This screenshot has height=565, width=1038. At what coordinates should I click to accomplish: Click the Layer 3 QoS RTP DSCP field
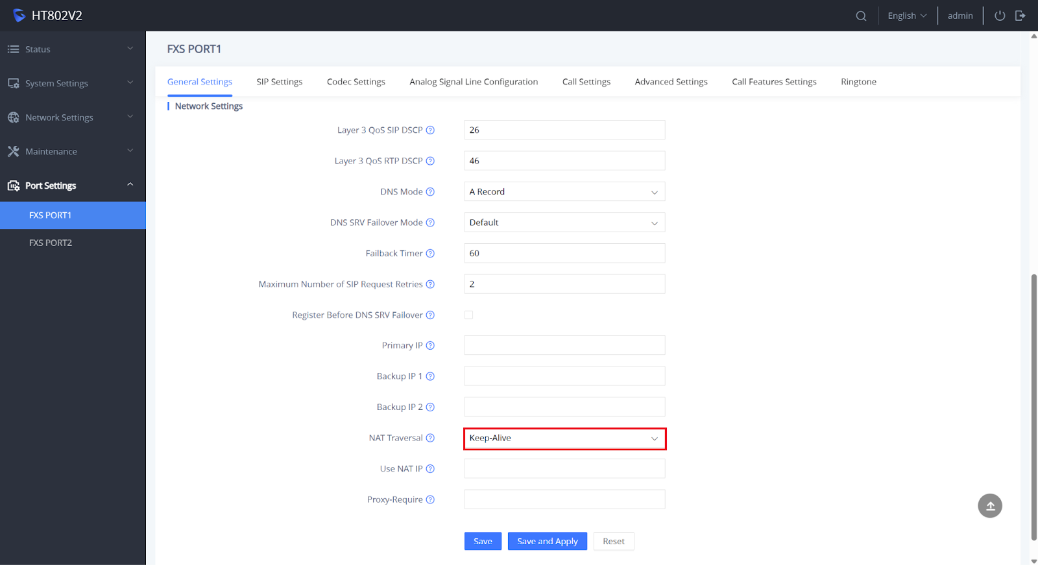point(564,161)
